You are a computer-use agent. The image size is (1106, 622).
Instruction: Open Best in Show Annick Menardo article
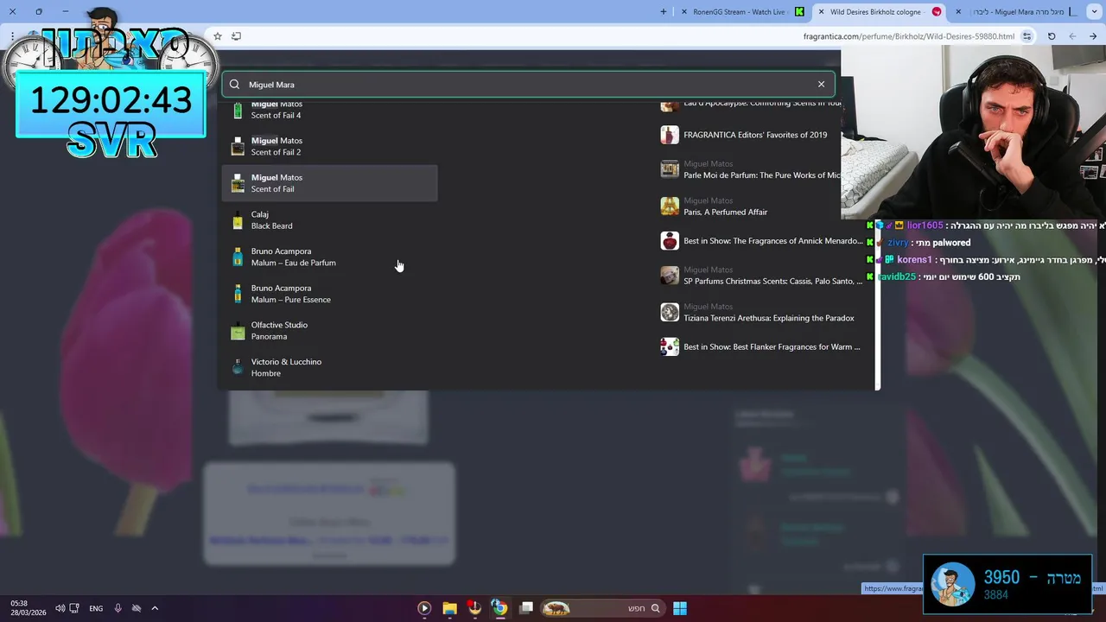click(763, 241)
